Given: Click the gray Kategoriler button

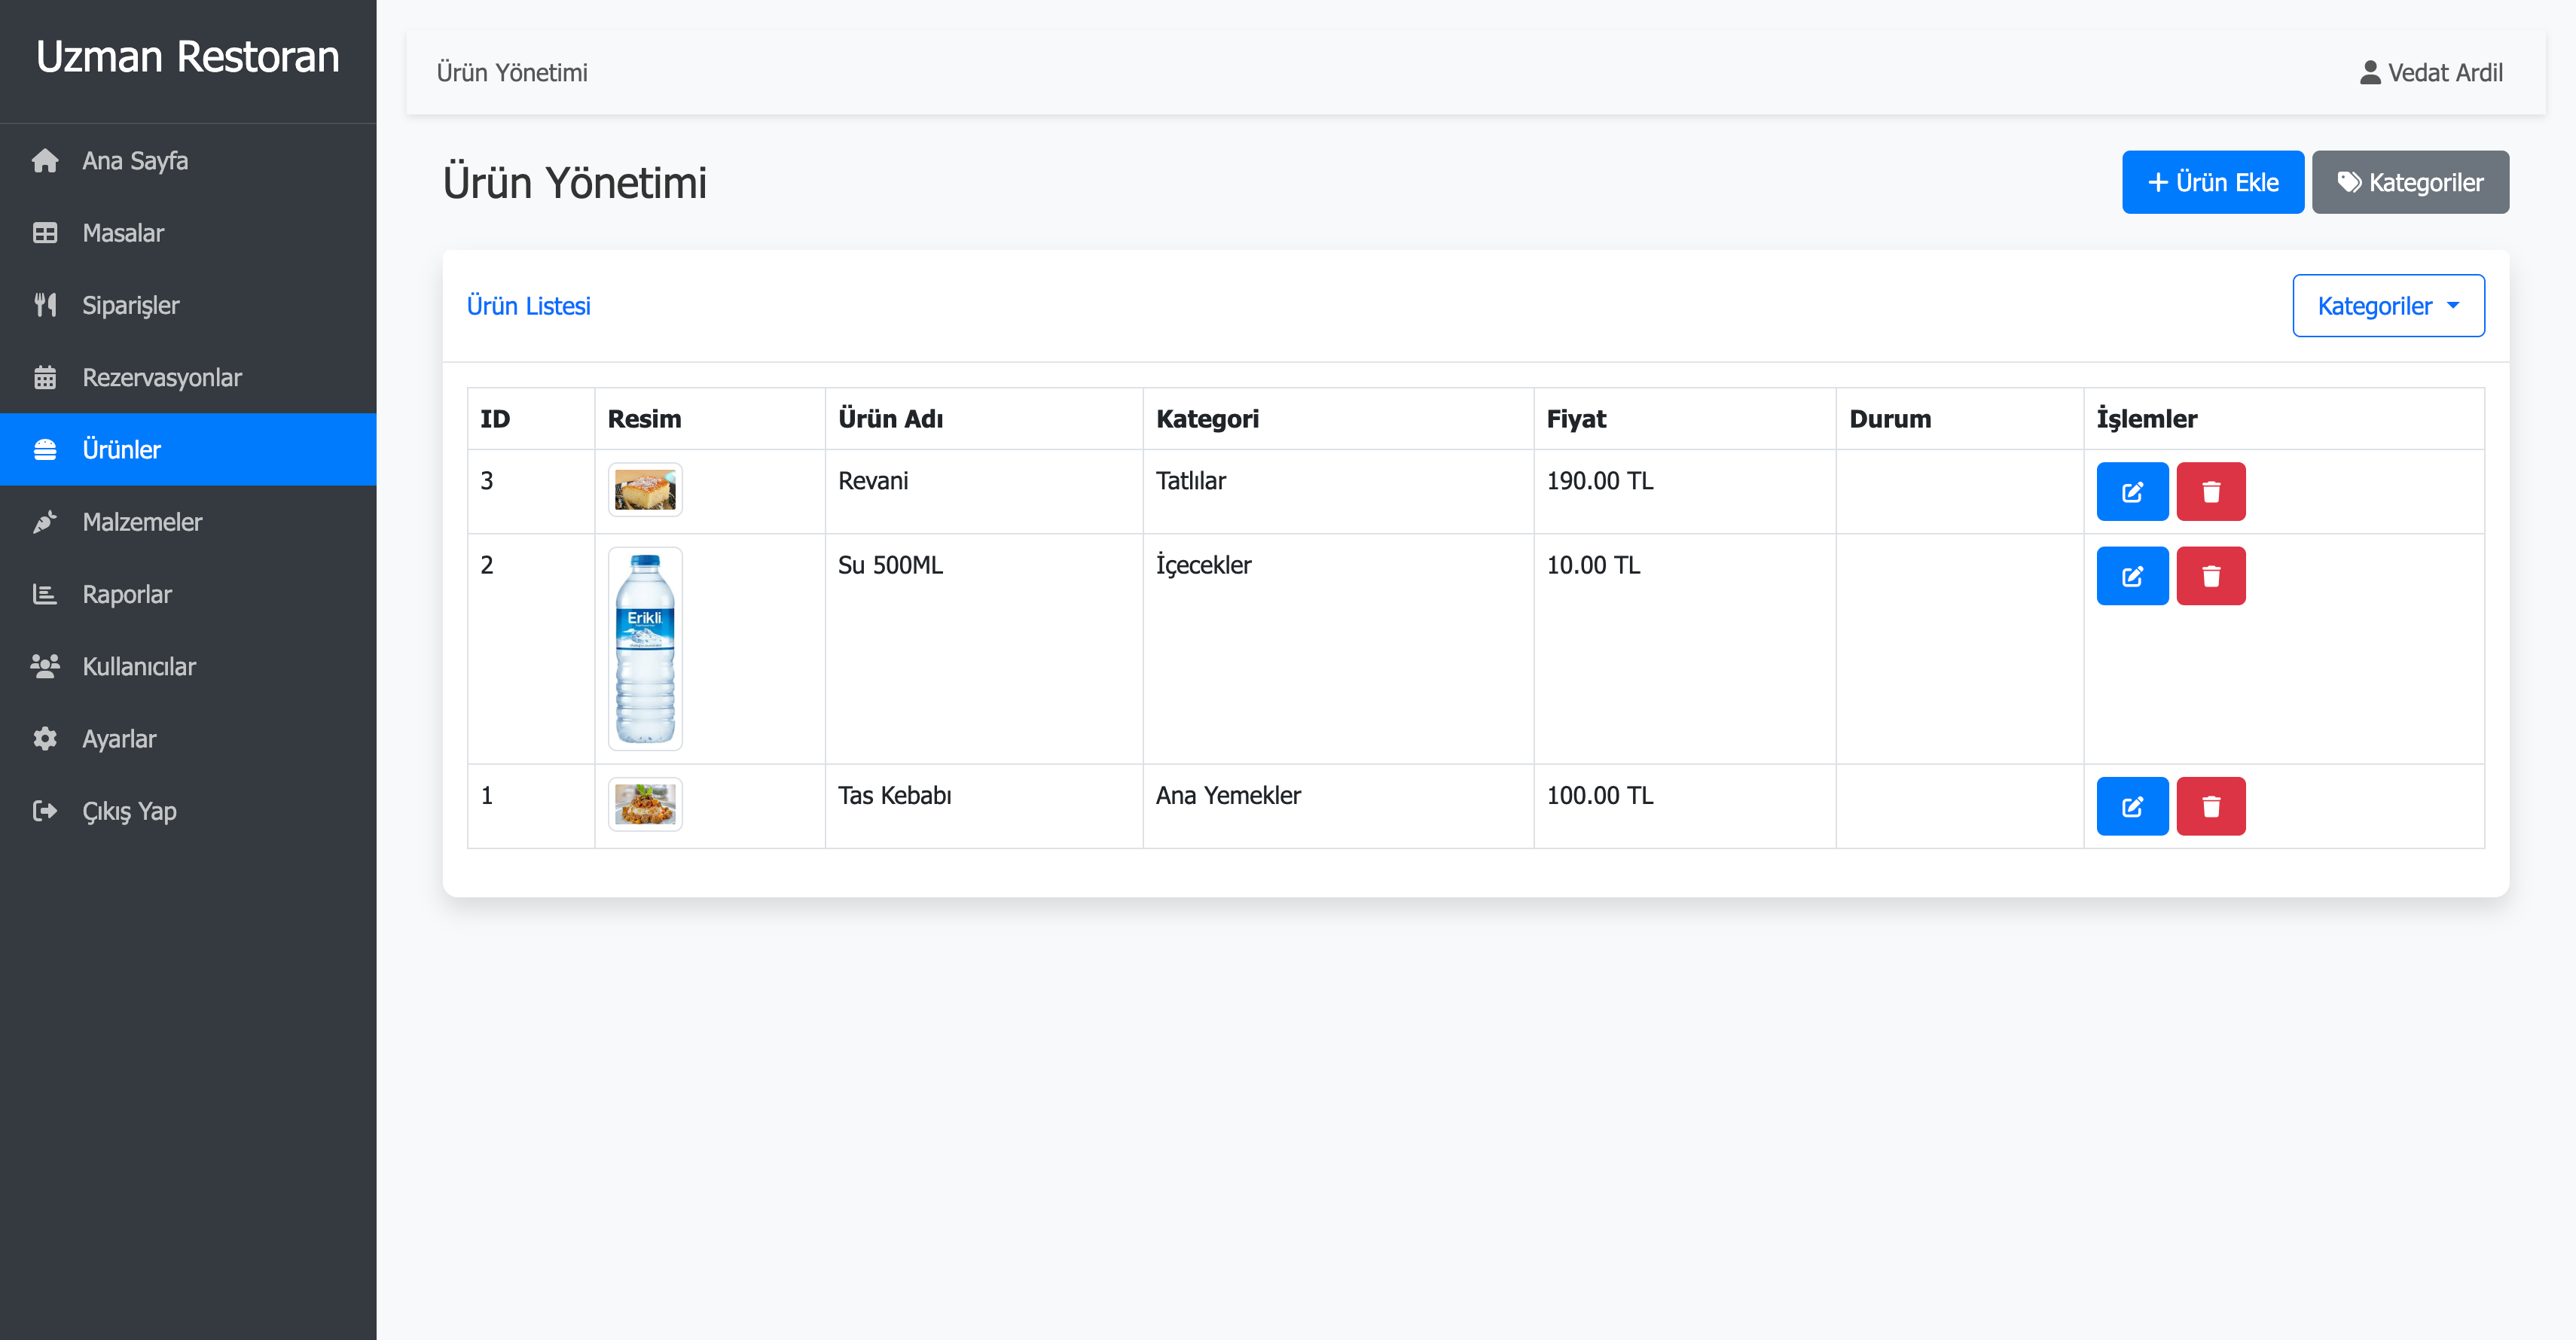Looking at the screenshot, I should click(x=2409, y=182).
